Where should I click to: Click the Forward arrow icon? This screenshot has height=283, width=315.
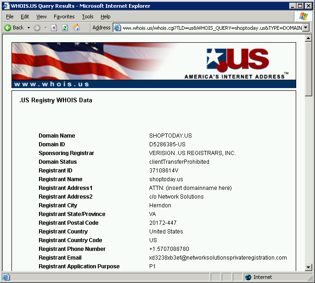click(37, 28)
